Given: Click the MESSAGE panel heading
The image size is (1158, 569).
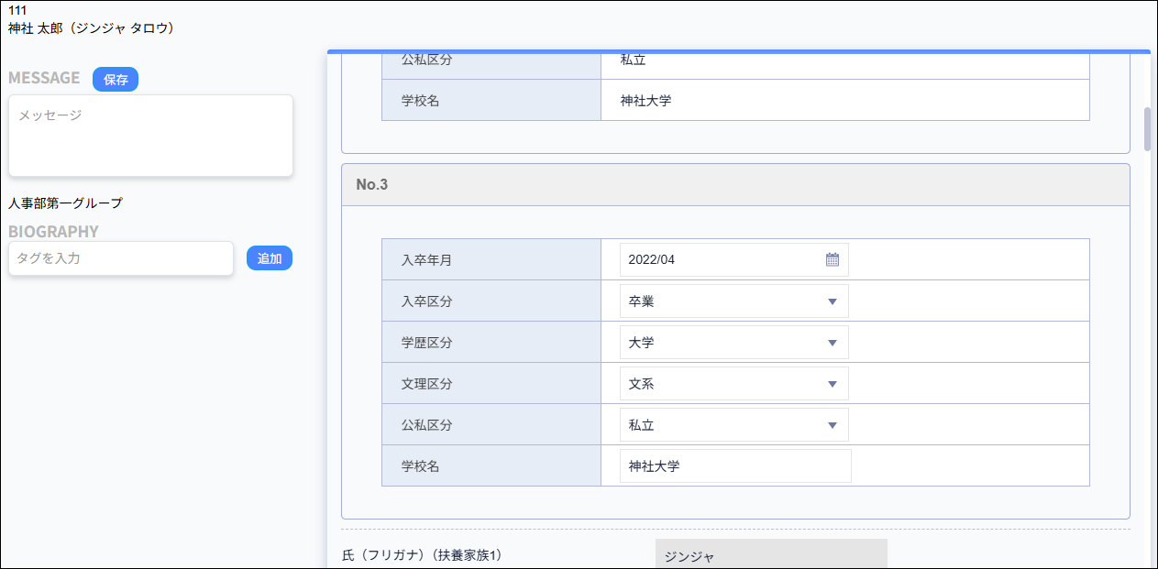Looking at the screenshot, I should [44, 78].
